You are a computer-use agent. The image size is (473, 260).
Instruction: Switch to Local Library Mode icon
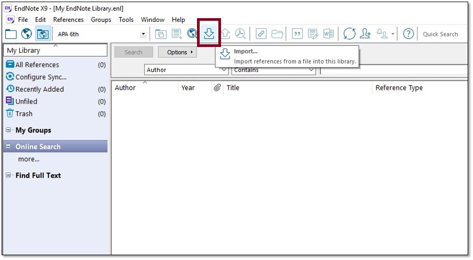coord(11,34)
